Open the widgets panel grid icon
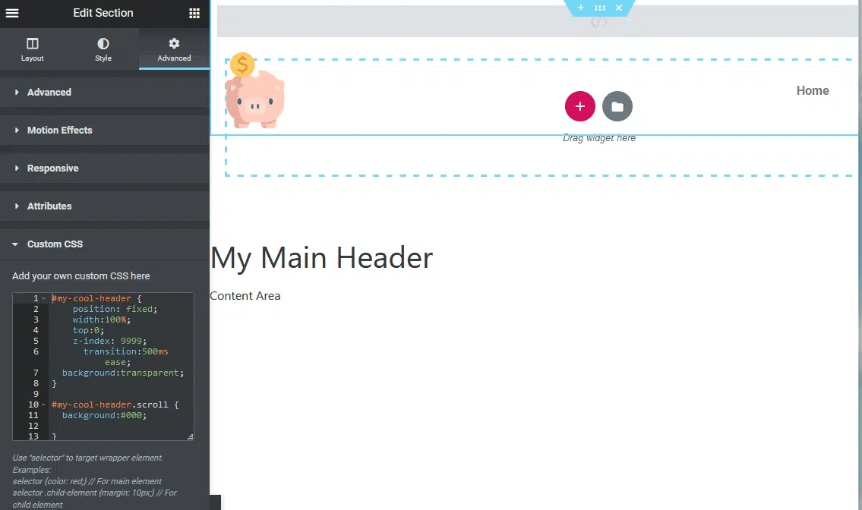The width and height of the screenshot is (862, 510). point(194,13)
